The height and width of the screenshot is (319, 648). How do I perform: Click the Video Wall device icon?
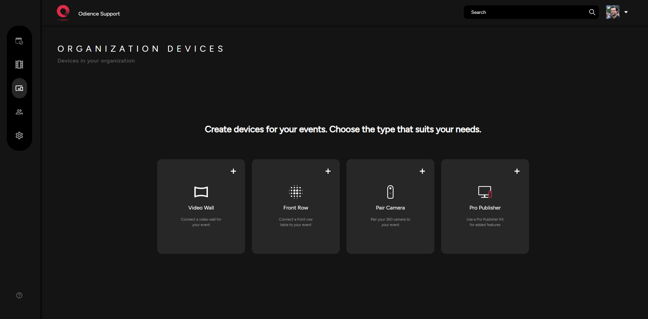201,192
